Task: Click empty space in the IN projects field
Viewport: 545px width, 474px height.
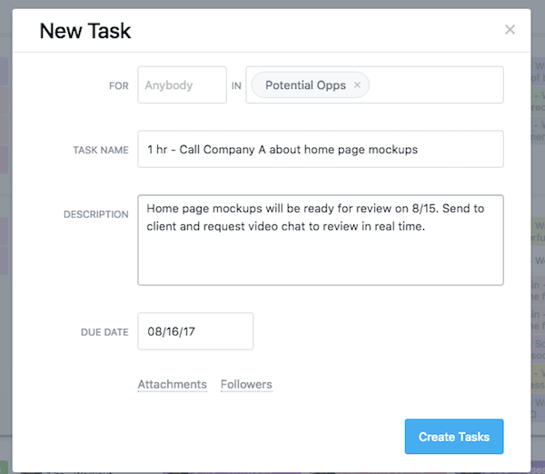Action: click(436, 85)
